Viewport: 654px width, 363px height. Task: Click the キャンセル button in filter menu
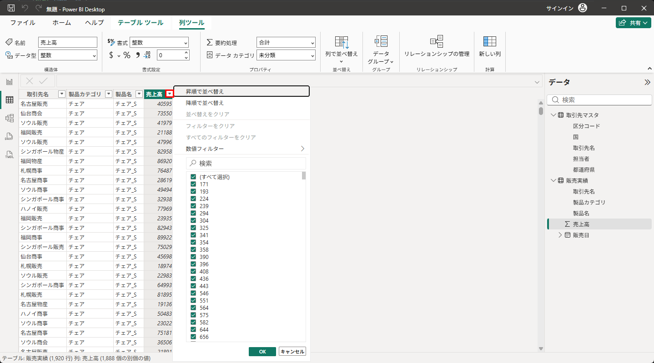pyautogui.click(x=292, y=352)
